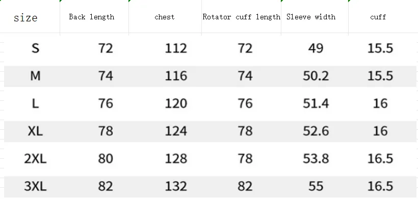Select the XL size row label

click(x=36, y=131)
